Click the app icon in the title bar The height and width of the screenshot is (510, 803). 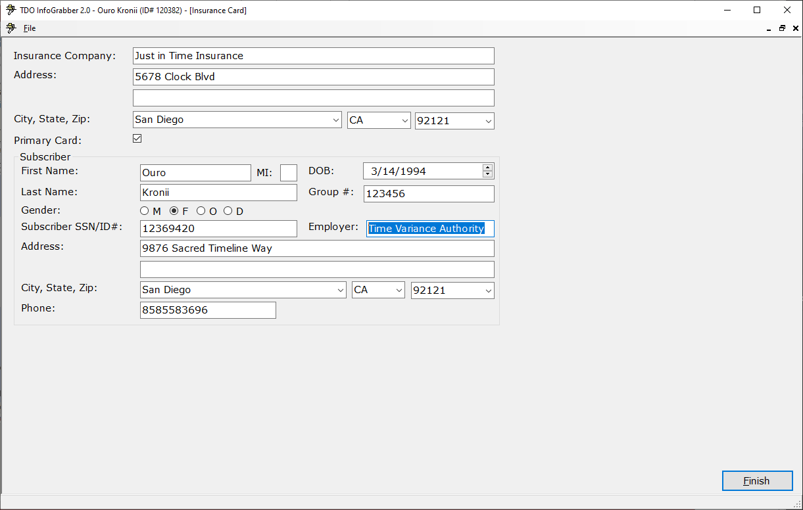[x=10, y=10]
